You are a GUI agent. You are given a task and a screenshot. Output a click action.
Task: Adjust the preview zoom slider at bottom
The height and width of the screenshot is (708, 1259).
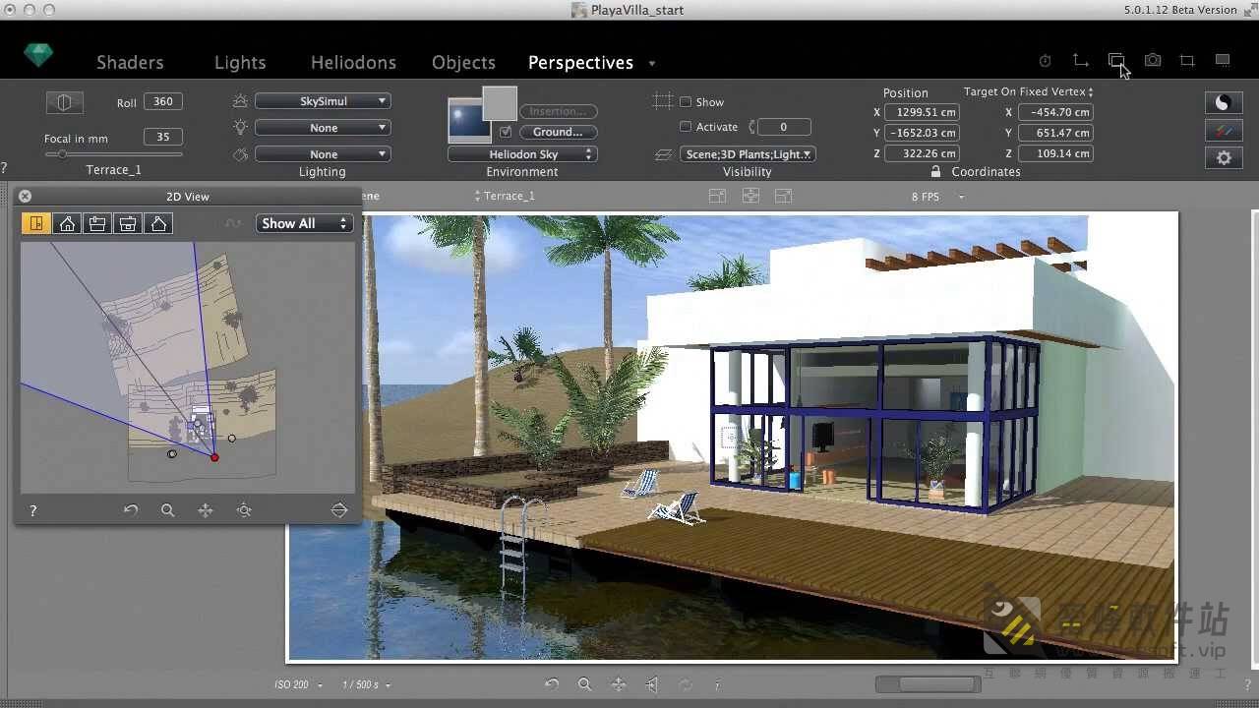(x=928, y=684)
